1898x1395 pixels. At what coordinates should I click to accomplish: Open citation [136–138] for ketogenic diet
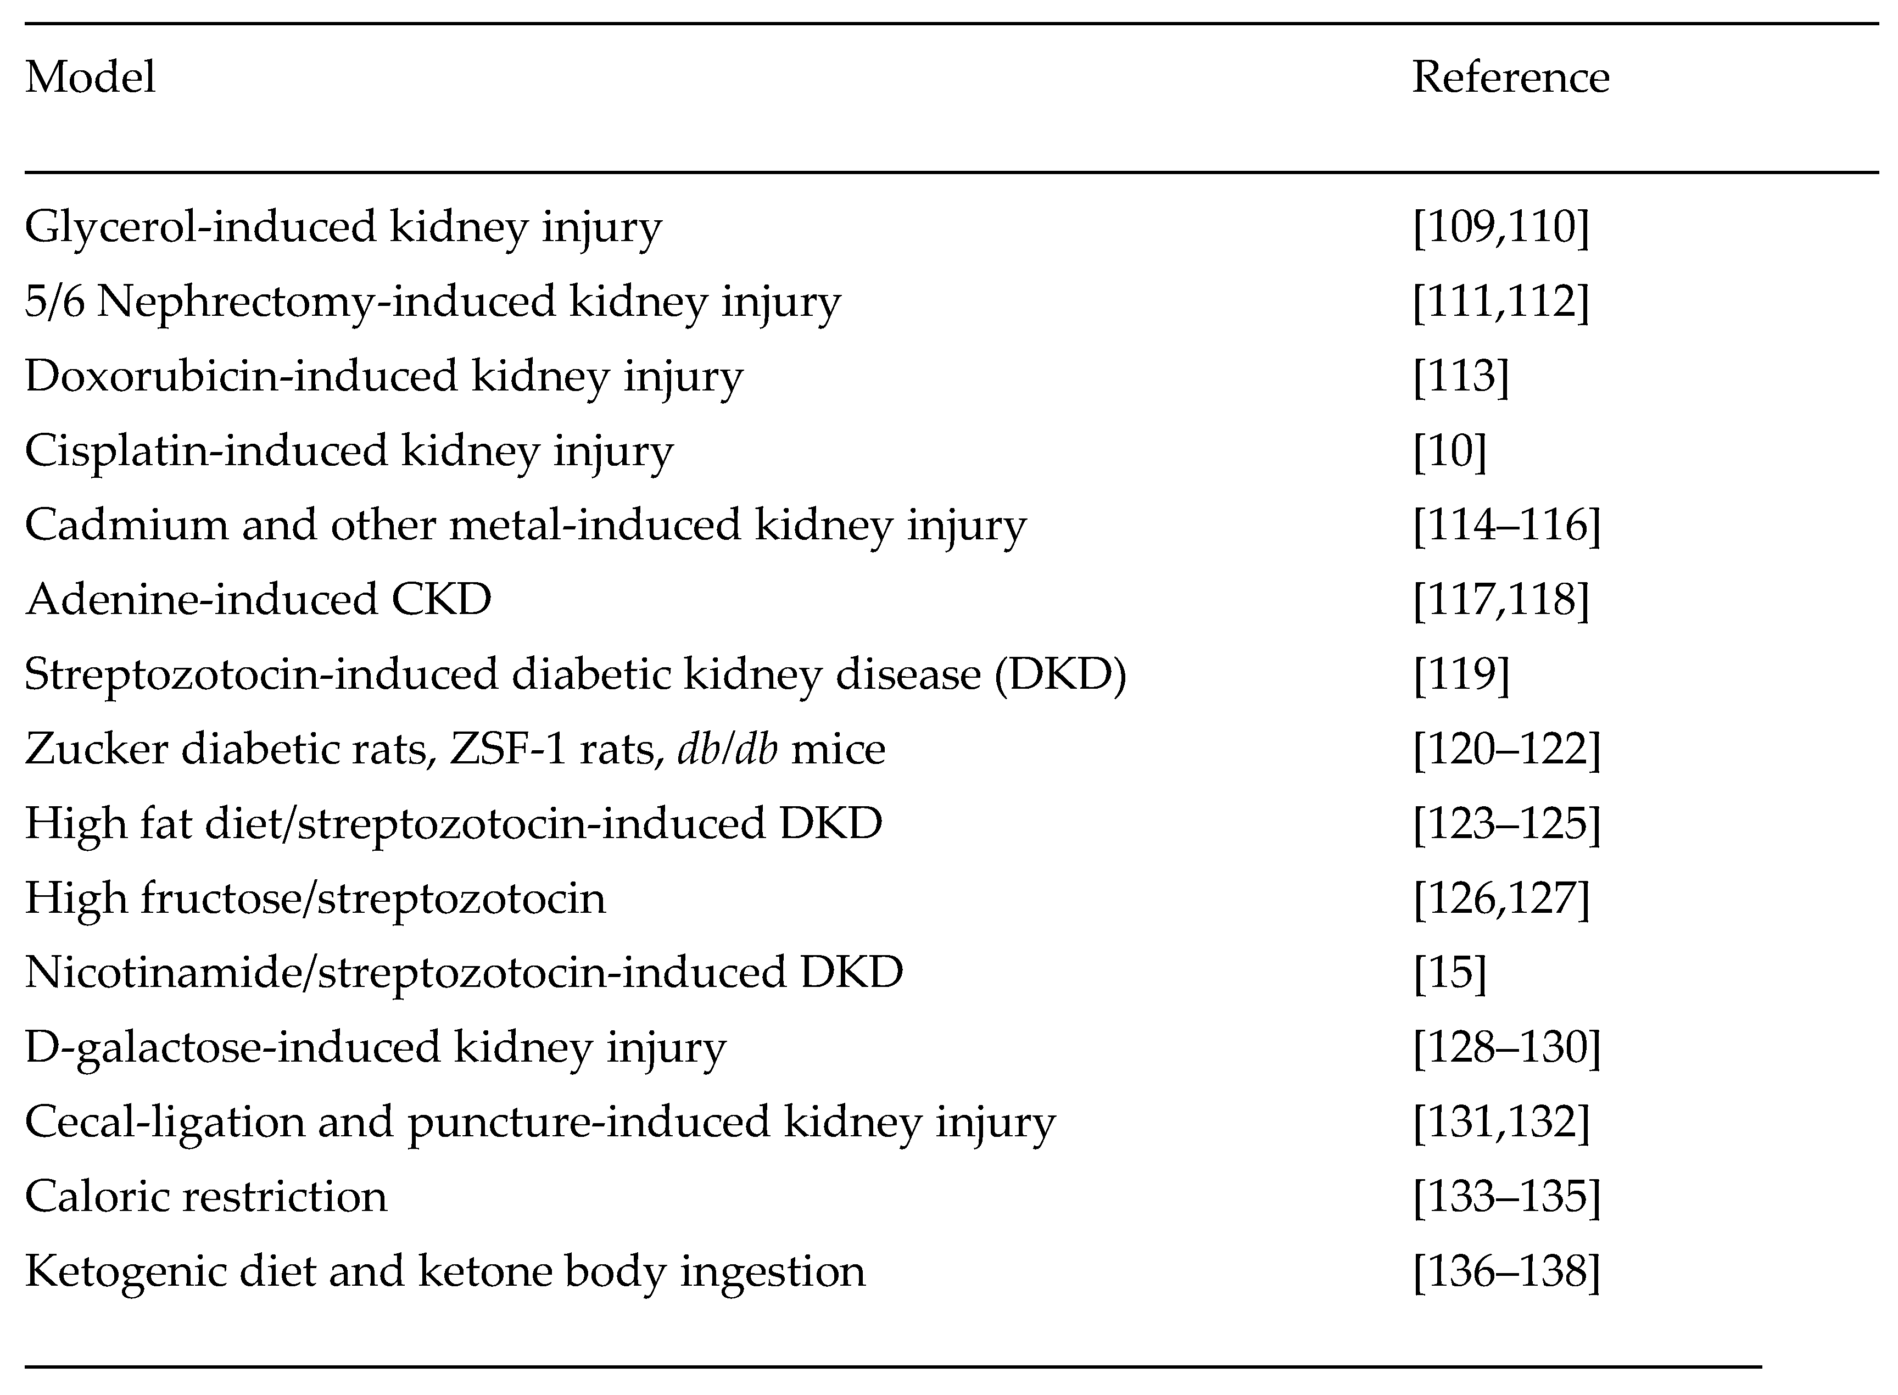1506,1271
